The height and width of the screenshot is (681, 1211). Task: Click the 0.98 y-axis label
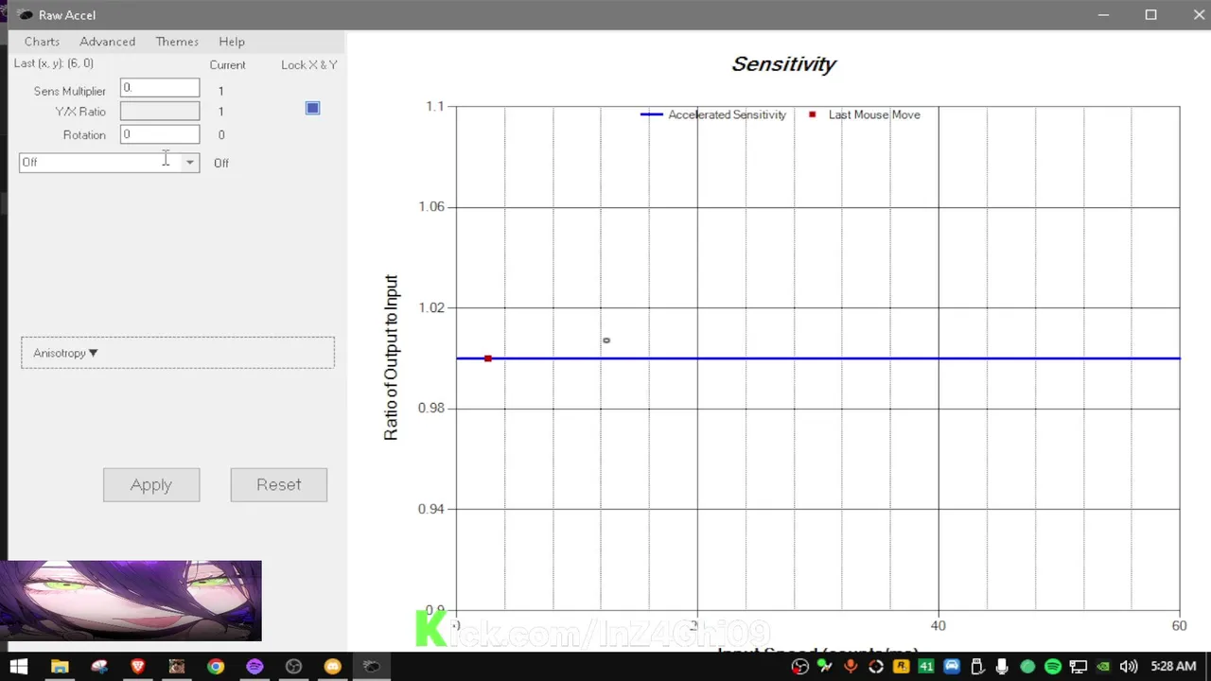[430, 409]
